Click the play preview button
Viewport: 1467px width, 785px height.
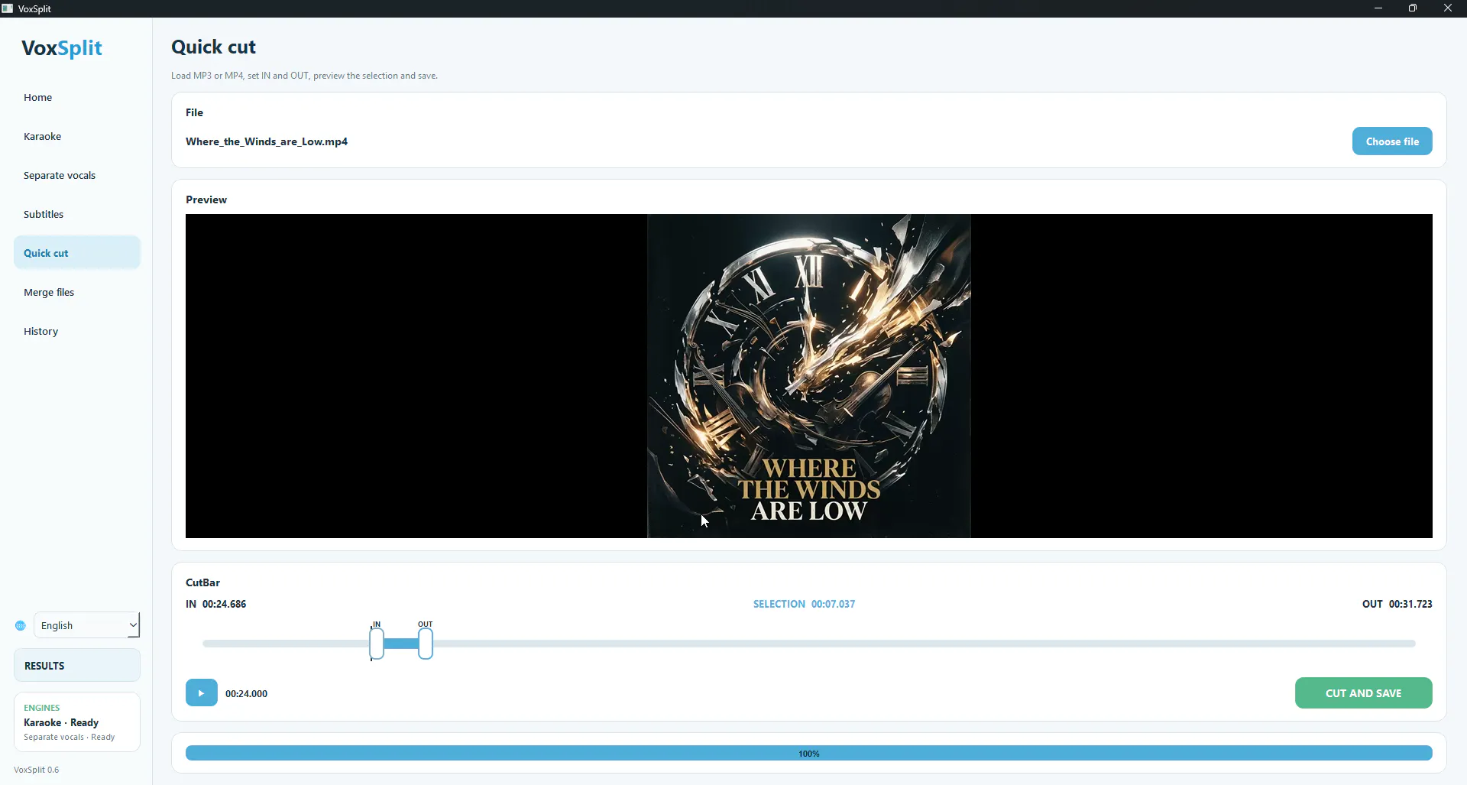201,693
